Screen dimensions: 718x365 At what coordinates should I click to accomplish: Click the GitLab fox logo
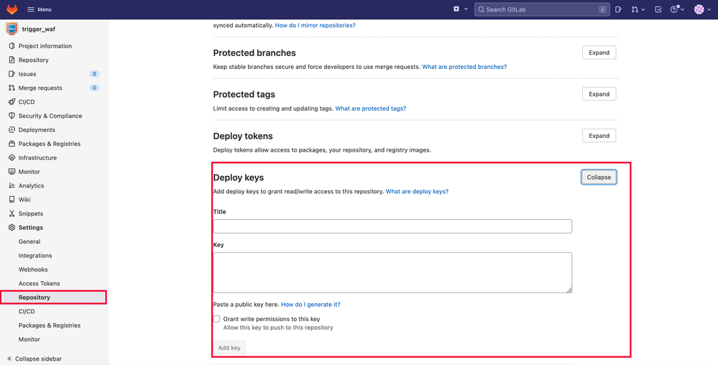(x=12, y=9)
